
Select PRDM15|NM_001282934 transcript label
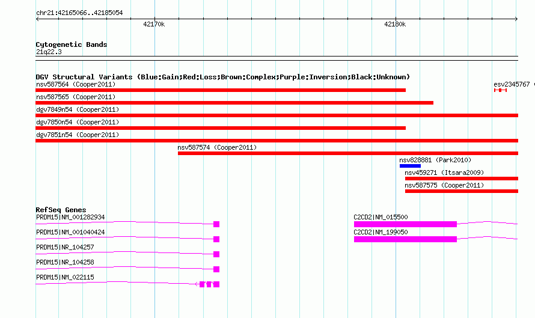click(x=70, y=217)
